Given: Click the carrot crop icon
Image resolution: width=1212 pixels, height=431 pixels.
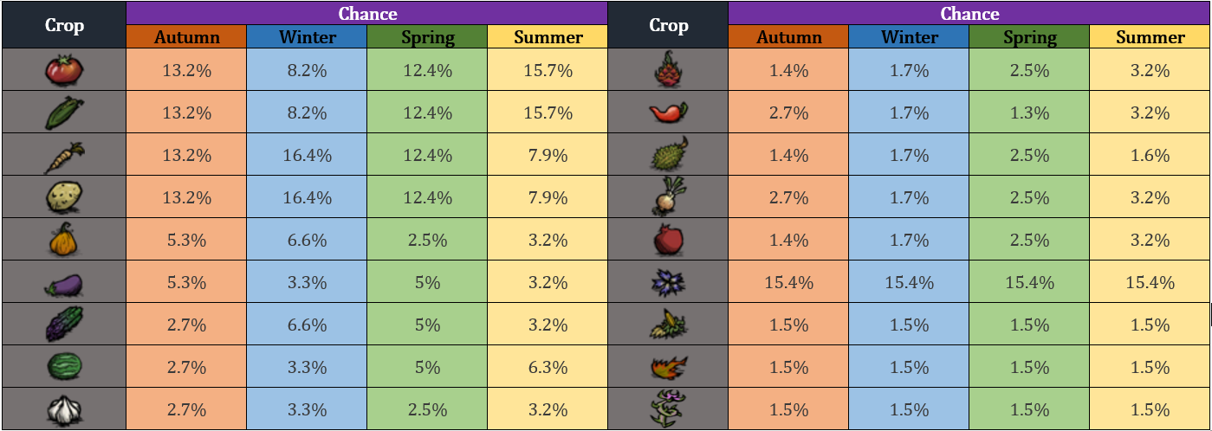Looking at the screenshot, I should pyautogui.click(x=63, y=155).
